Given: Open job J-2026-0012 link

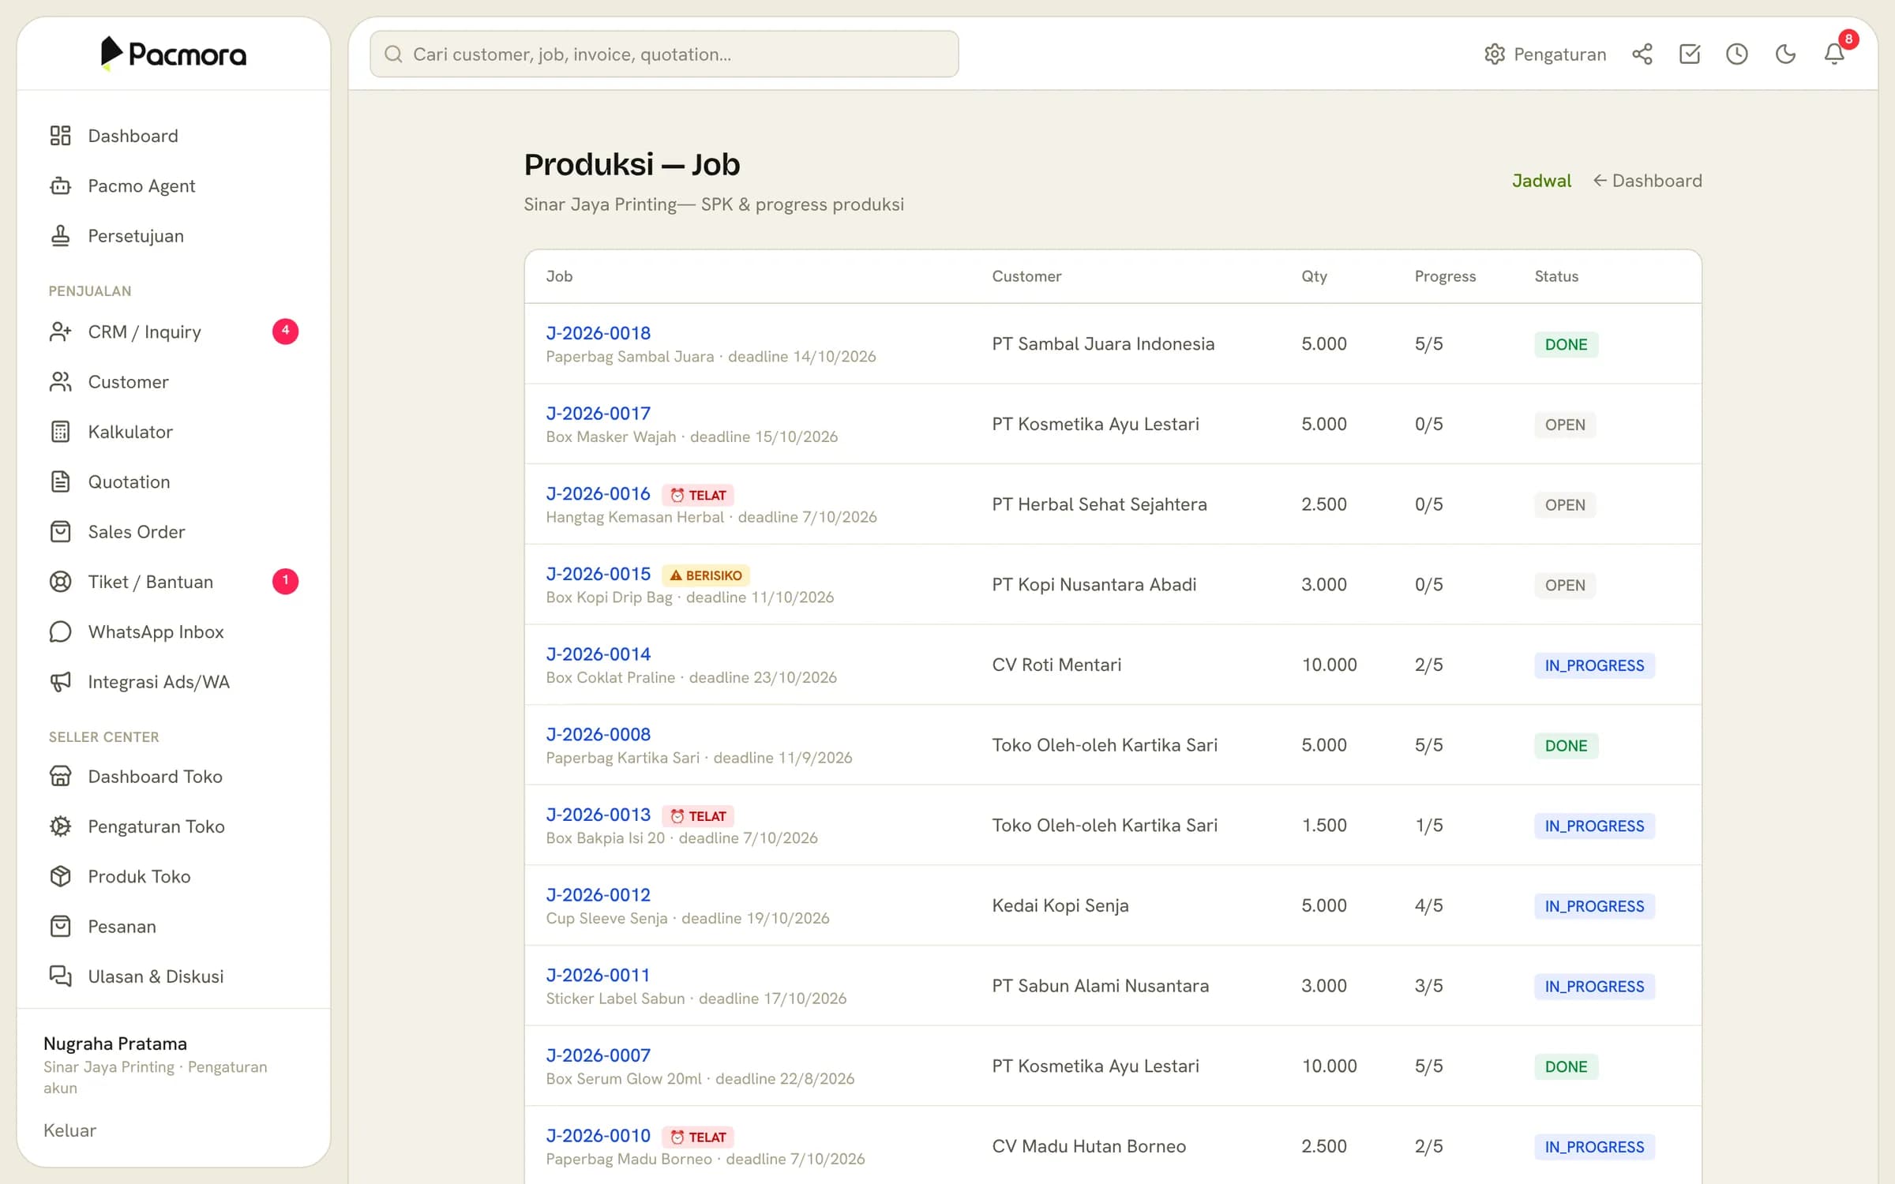Looking at the screenshot, I should coord(598,894).
